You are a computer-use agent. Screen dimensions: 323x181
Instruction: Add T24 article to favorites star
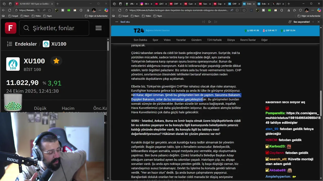pyautogui.click(x=244, y=10)
